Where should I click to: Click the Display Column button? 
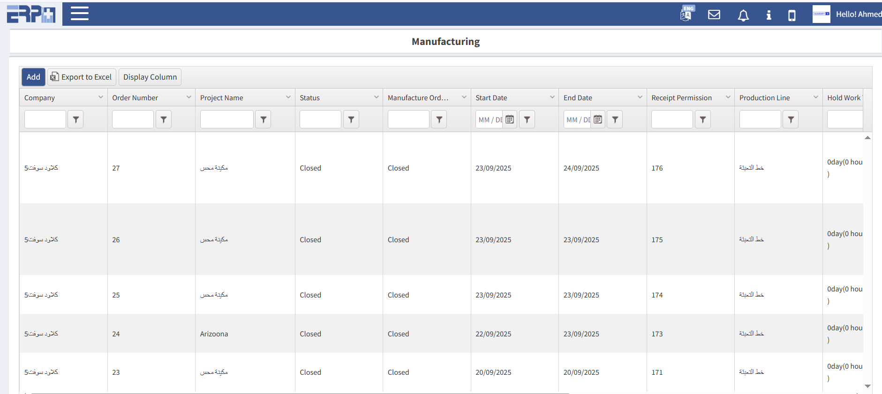[150, 77]
